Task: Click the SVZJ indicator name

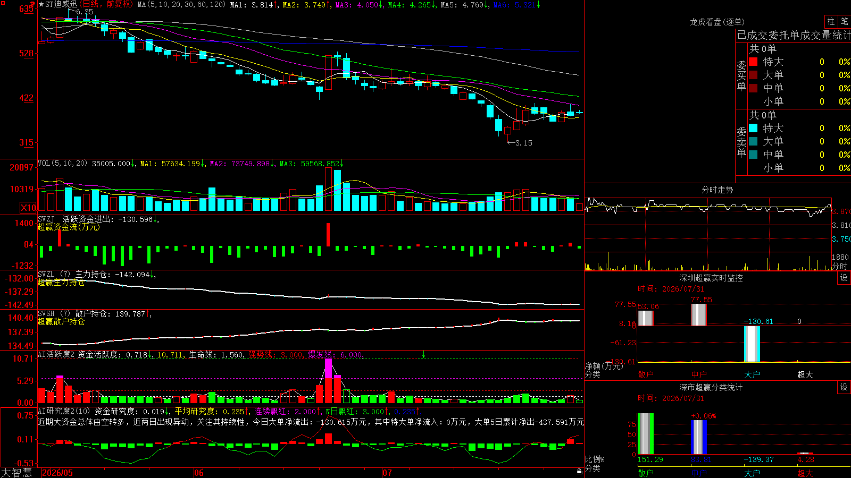Action: (x=46, y=219)
